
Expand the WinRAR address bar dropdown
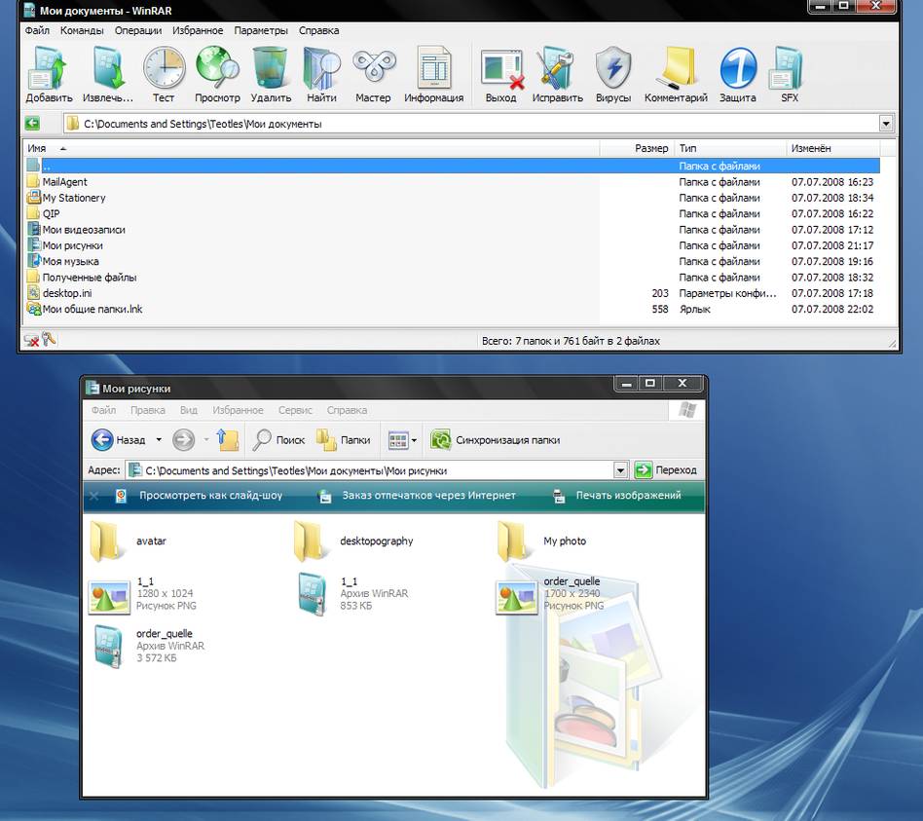coord(886,124)
